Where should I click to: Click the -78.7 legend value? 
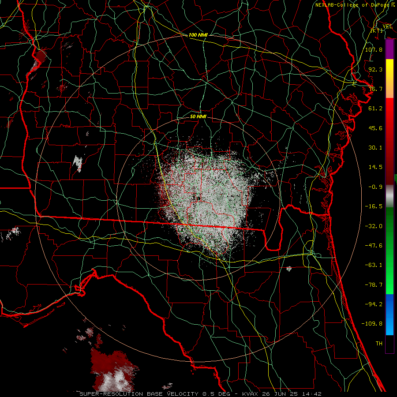(x=374, y=285)
